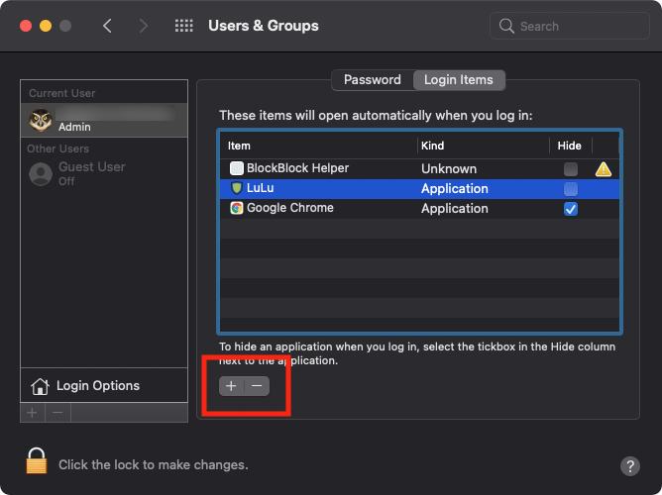This screenshot has width=662, height=495.
Task: Add a login item with plus button
Action: coord(231,386)
